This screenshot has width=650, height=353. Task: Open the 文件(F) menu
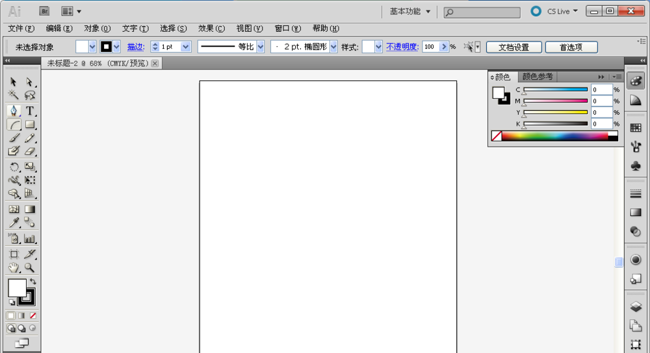tap(21, 28)
